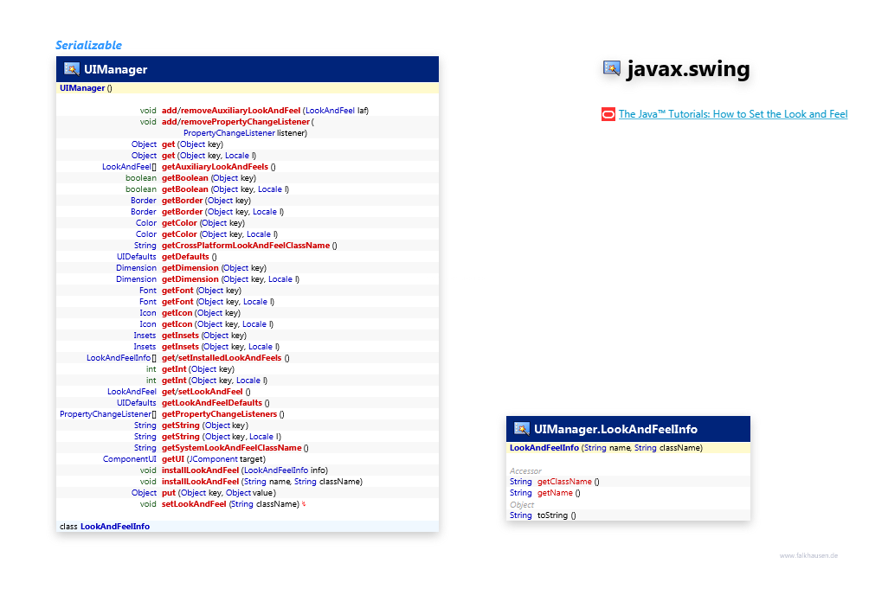888x595 pixels.
Task: Click the italic Object section label
Action: 522,504
